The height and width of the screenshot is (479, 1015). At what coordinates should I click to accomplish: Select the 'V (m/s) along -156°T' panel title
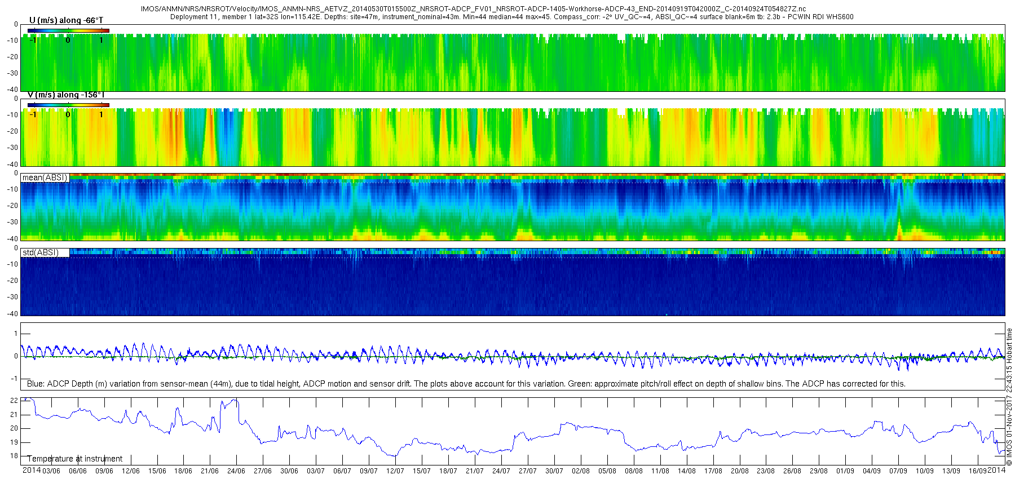click(x=66, y=95)
